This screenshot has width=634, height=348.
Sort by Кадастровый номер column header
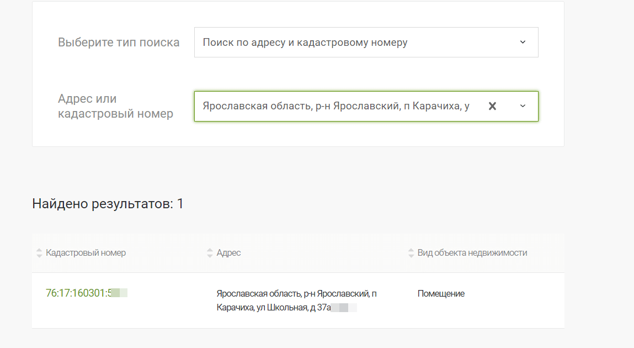coord(86,253)
